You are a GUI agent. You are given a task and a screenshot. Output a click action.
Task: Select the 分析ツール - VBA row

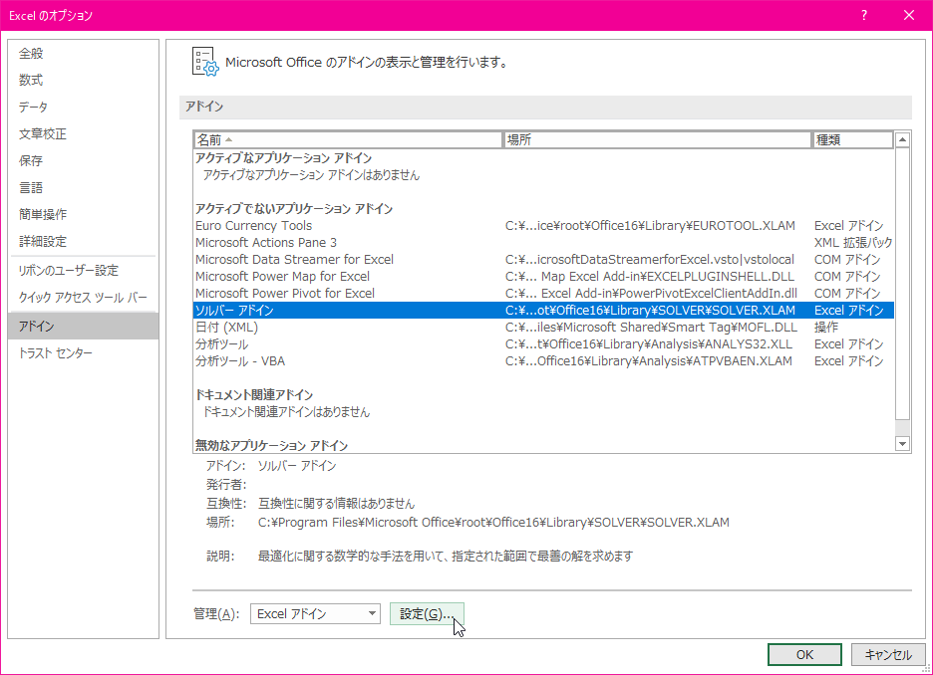click(x=543, y=361)
